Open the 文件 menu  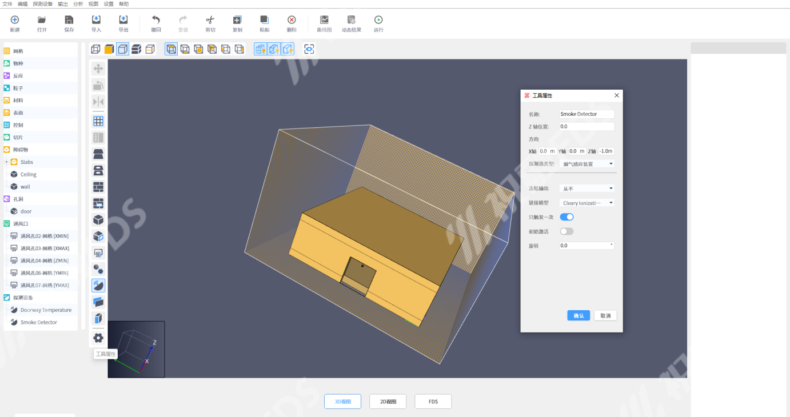[7, 3]
